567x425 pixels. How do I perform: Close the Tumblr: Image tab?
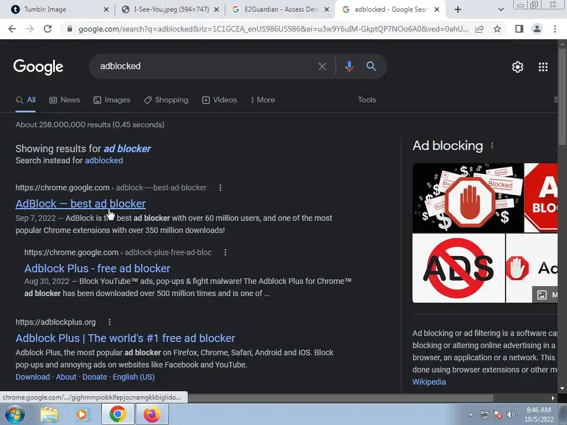point(106,9)
